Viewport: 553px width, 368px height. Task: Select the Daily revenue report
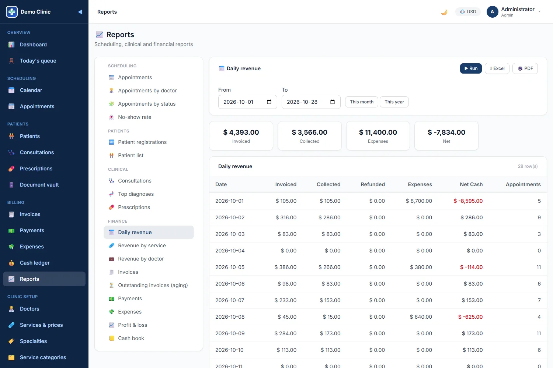point(149,232)
